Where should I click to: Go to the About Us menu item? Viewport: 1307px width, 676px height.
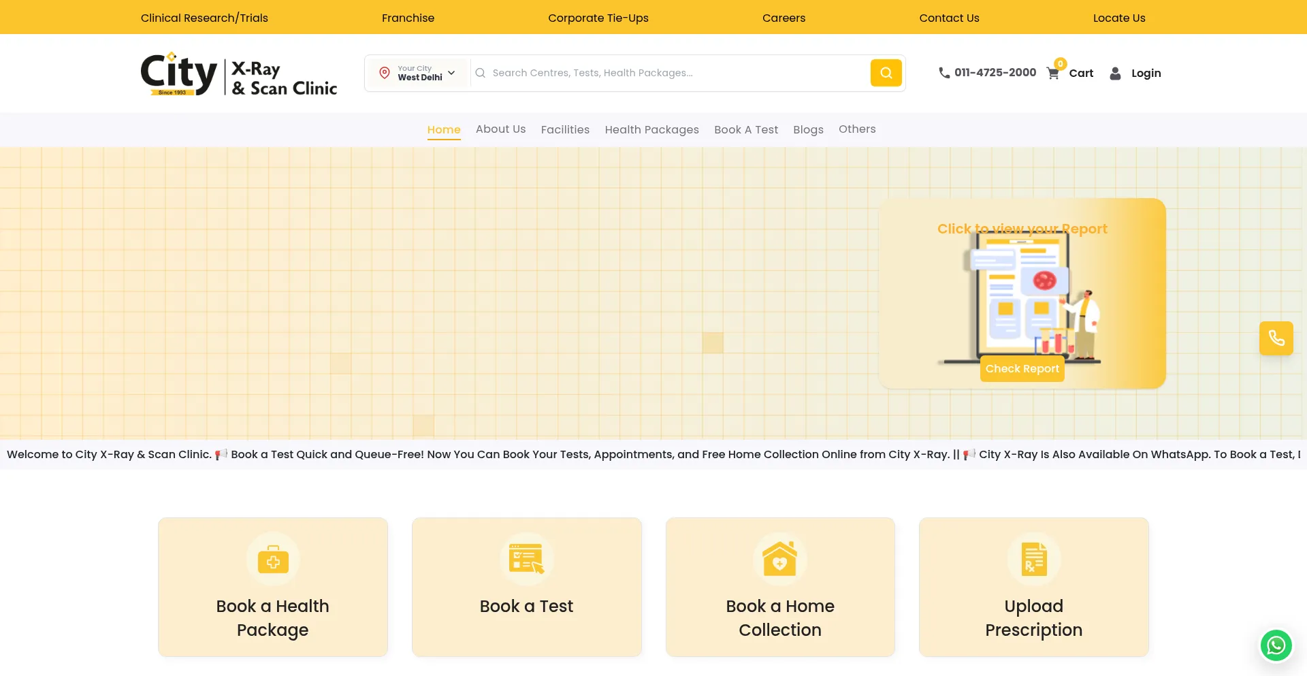pyautogui.click(x=500, y=129)
